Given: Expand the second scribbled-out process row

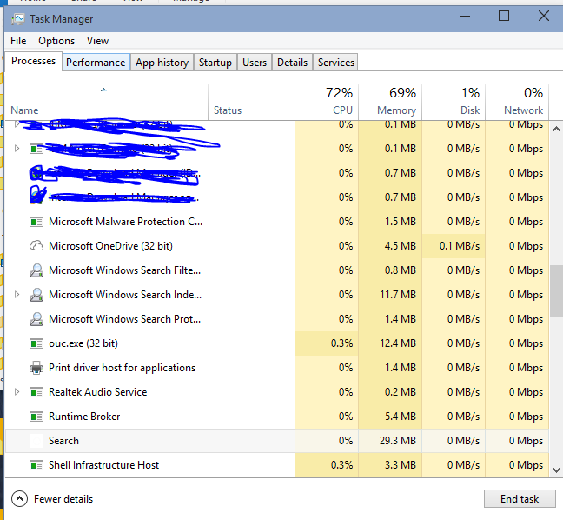Looking at the screenshot, I should (x=17, y=148).
